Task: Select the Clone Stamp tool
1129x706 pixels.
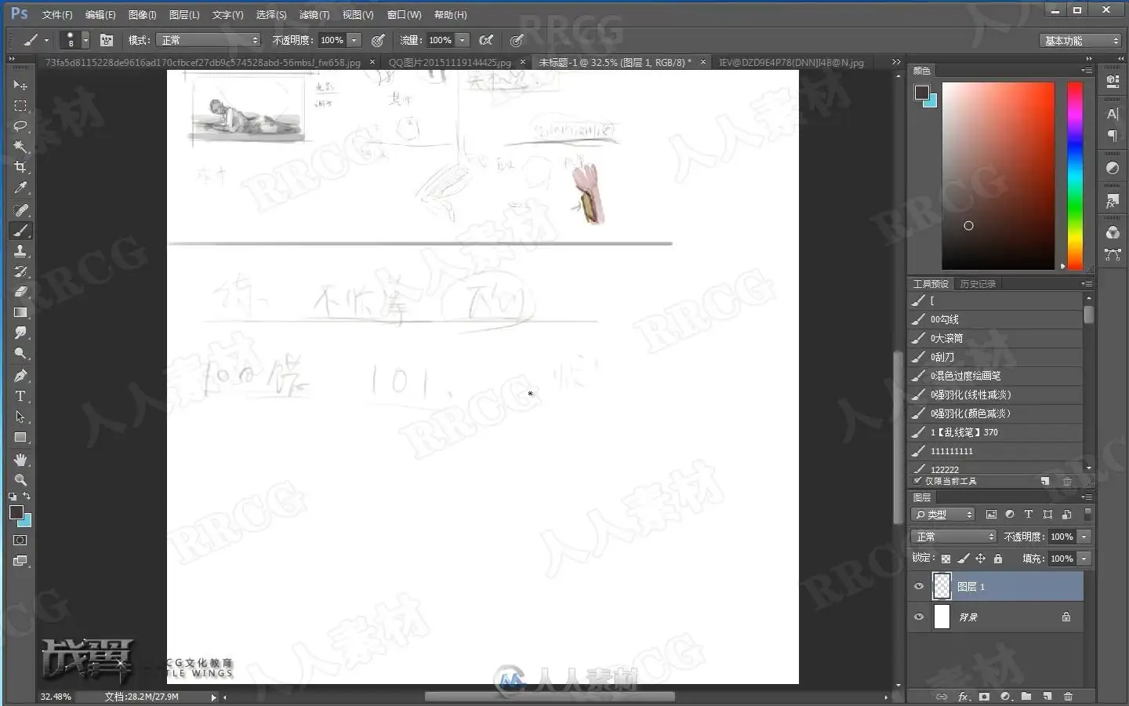Action: (20, 251)
